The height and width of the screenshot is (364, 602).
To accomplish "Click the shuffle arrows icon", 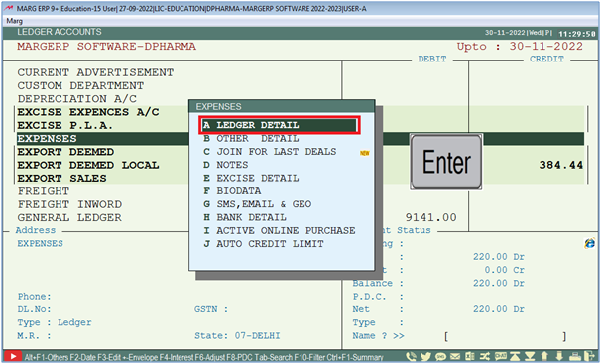I will click(x=485, y=356).
